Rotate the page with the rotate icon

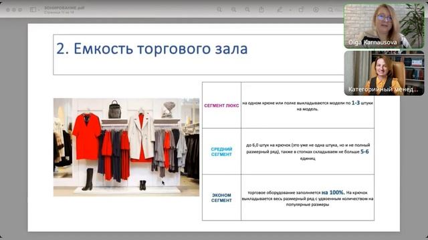click(x=301, y=9)
